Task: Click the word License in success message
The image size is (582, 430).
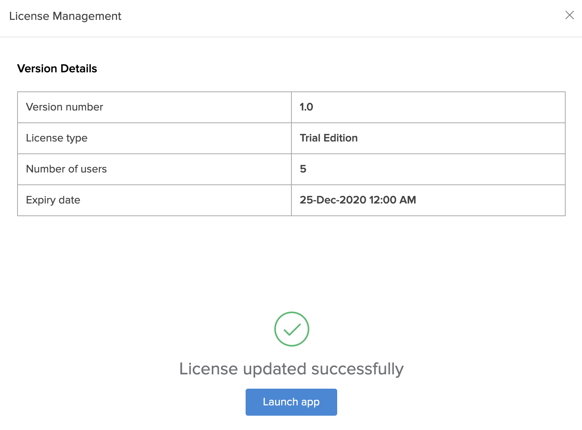Action: (209, 369)
